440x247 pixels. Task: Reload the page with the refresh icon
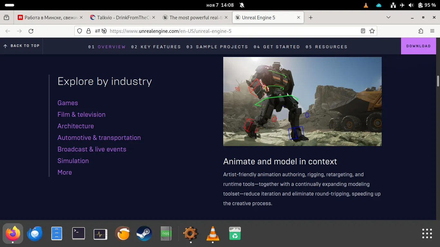(31, 31)
